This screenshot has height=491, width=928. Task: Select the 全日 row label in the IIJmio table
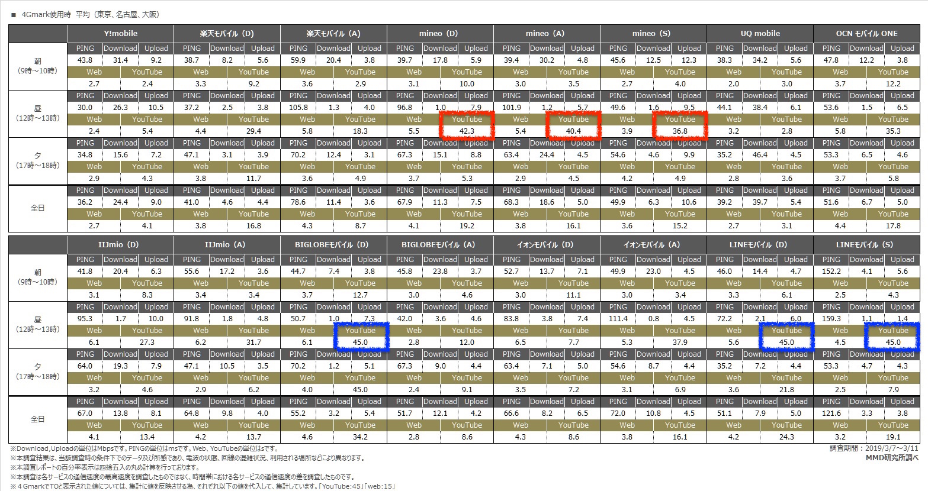pyautogui.click(x=38, y=419)
